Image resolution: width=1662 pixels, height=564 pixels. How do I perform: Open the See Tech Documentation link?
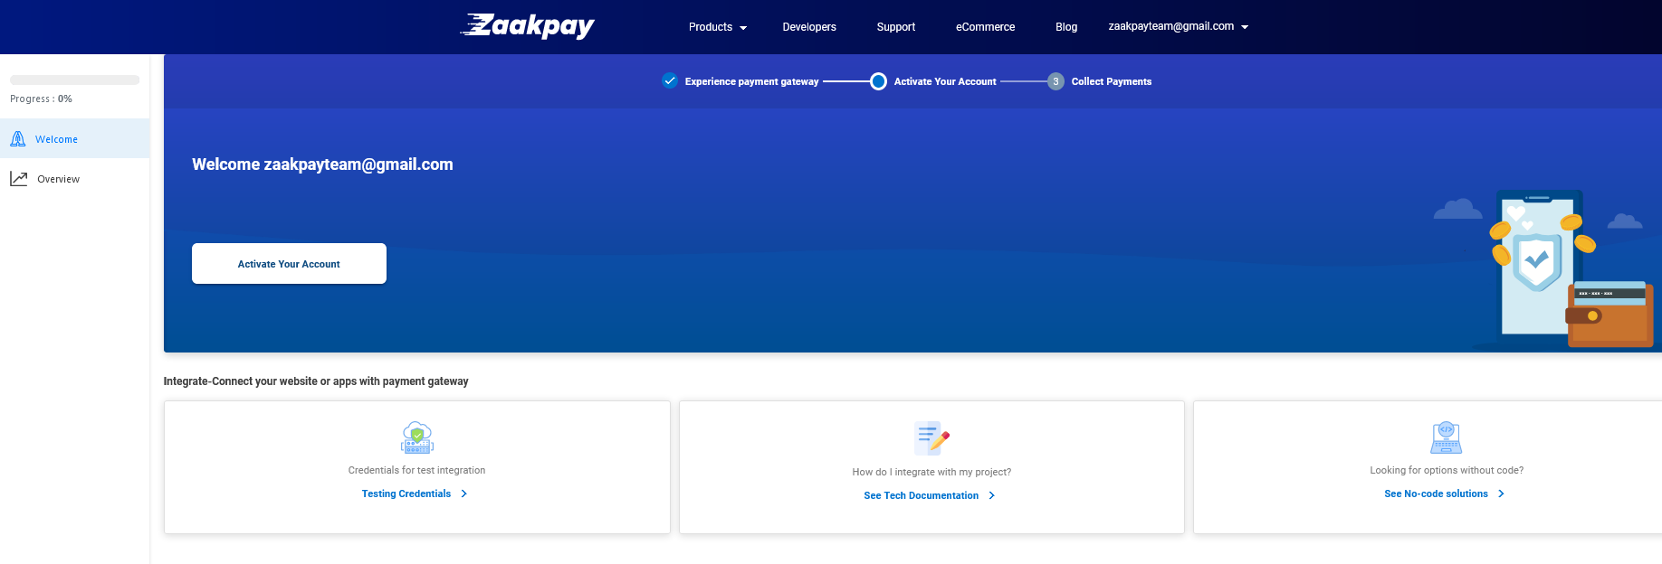coord(921,495)
